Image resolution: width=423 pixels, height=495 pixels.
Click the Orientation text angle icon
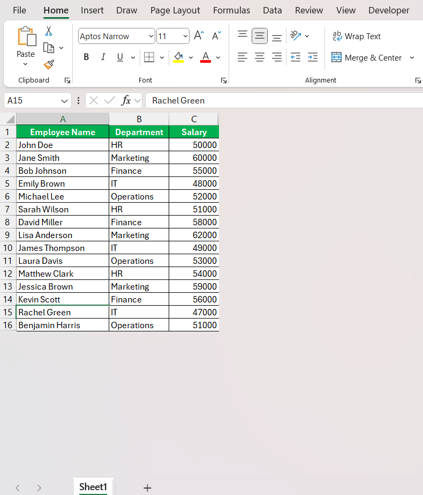coord(296,36)
